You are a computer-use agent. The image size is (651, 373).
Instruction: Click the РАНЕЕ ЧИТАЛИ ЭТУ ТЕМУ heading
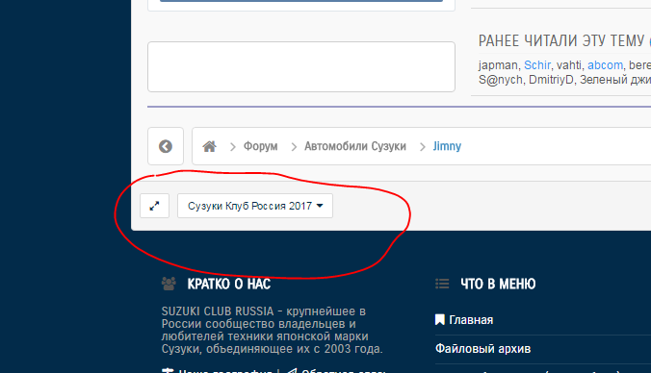click(563, 41)
